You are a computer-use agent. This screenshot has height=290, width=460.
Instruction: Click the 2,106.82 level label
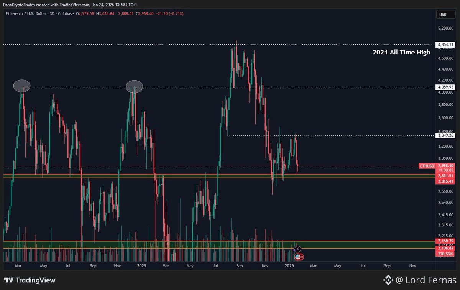click(445, 249)
